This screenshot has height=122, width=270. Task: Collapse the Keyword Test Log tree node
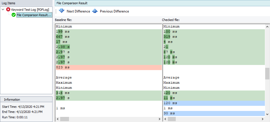3,10
